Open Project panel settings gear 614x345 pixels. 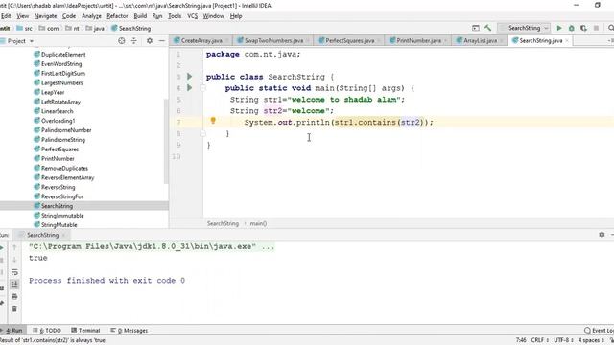coord(150,40)
